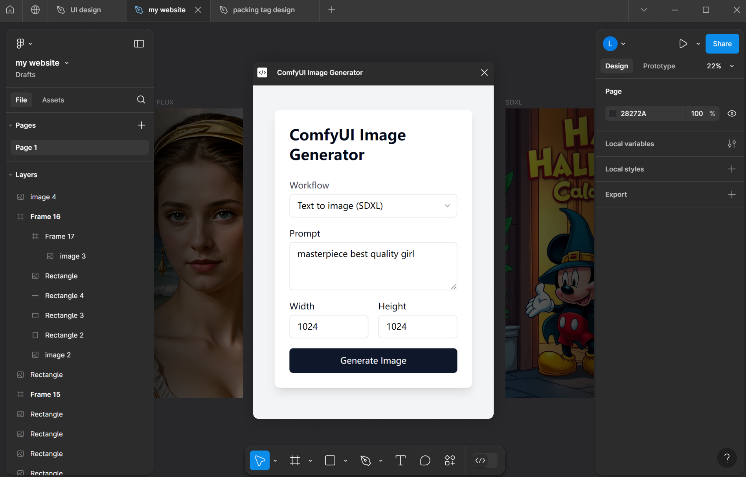746x477 pixels.
Task: Select the Pen tool
Action: [366, 460]
